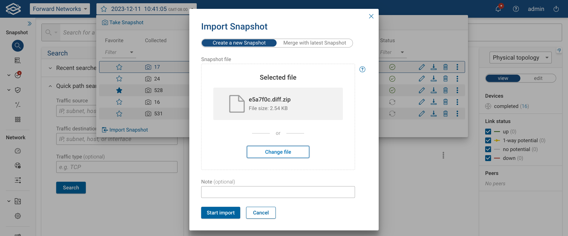Switch topology to view mode
Viewport: 568px width, 236px height.
click(503, 78)
